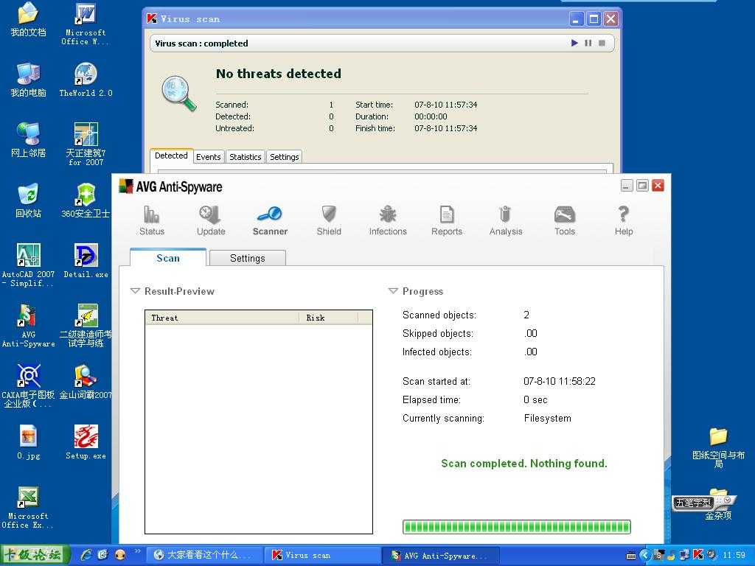Collapse the Result-Preview section
The image size is (755, 566).
tap(136, 291)
